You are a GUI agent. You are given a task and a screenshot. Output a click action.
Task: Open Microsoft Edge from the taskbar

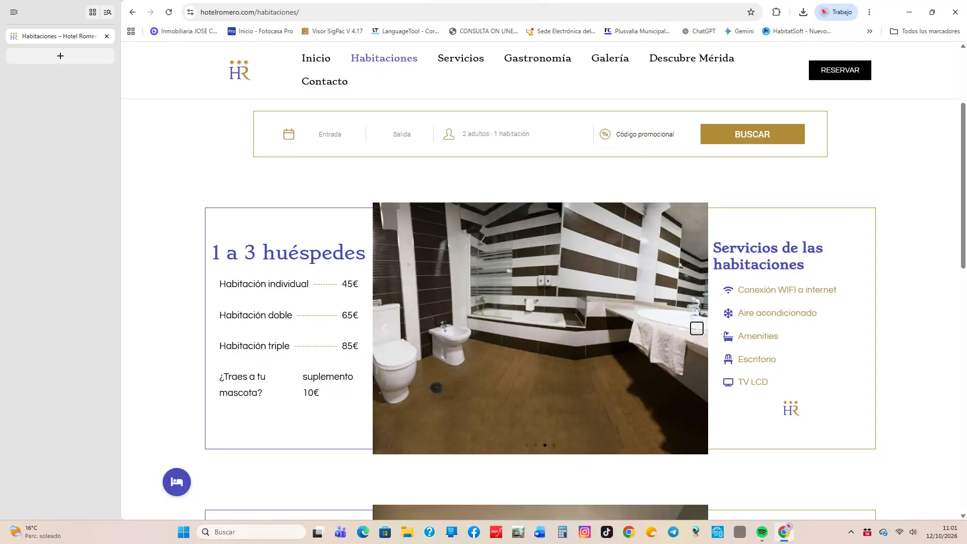(x=363, y=532)
